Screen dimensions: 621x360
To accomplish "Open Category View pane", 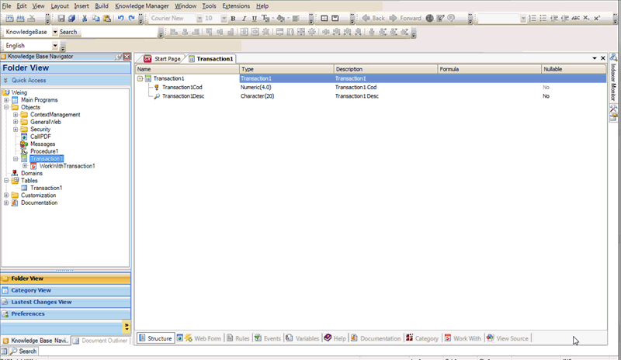I will pos(65,290).
